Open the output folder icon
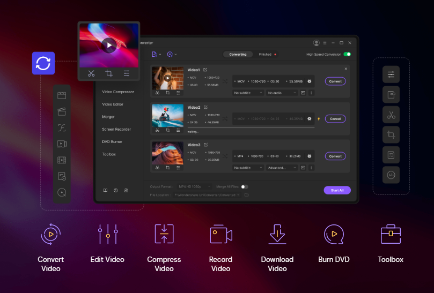 click(247, 195)
